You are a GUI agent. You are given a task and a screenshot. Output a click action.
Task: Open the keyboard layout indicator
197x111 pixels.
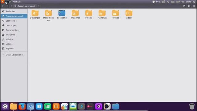tap(173, 2)
